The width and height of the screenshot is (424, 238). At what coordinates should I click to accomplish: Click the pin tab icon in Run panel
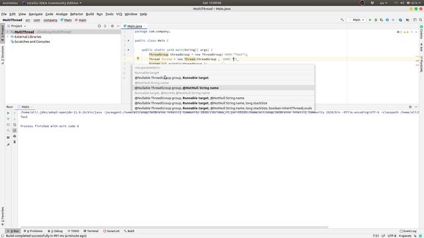tap(8, 145)
